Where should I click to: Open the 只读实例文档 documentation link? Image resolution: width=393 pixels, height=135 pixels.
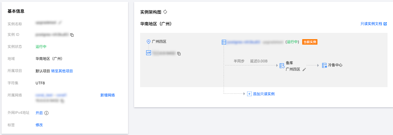click(x=371, y=24)
